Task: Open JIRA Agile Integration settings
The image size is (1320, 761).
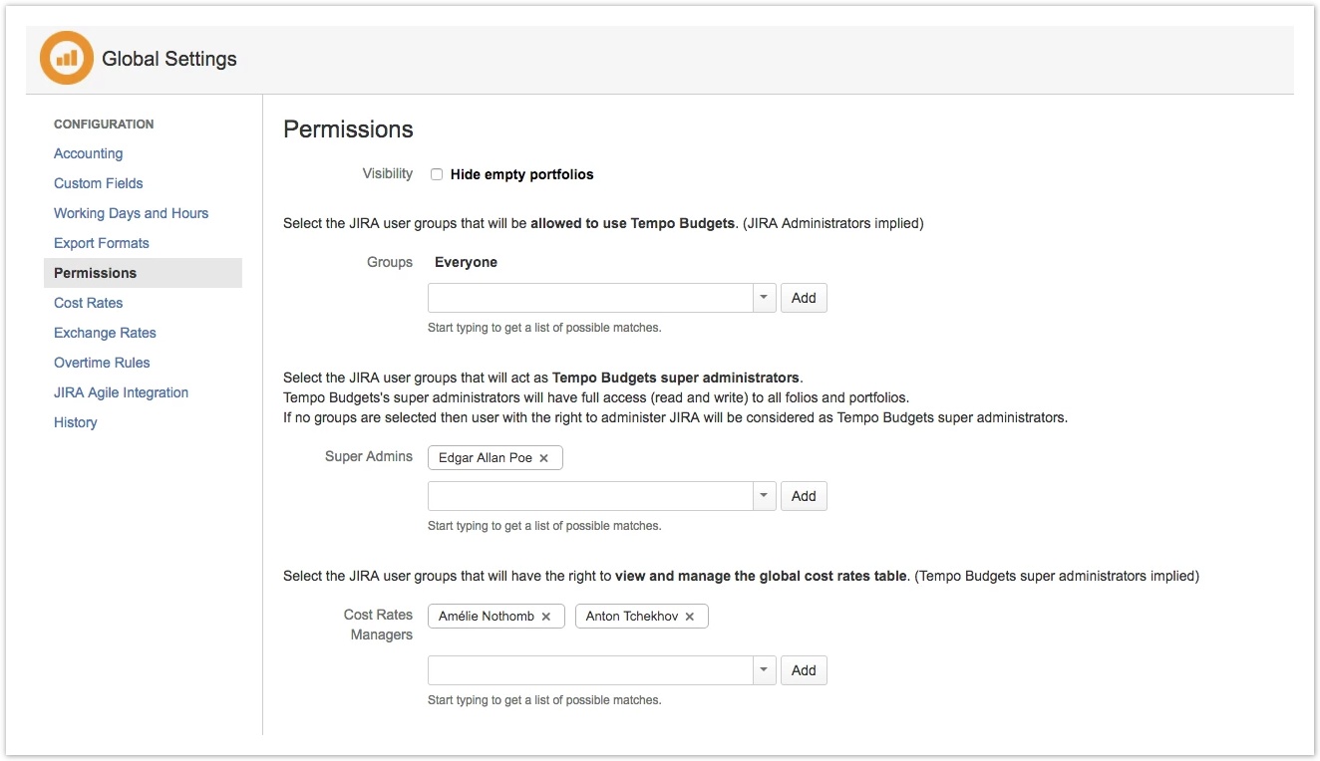Action: 121,391
